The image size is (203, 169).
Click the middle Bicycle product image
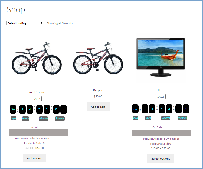click(x=98, y=58)
